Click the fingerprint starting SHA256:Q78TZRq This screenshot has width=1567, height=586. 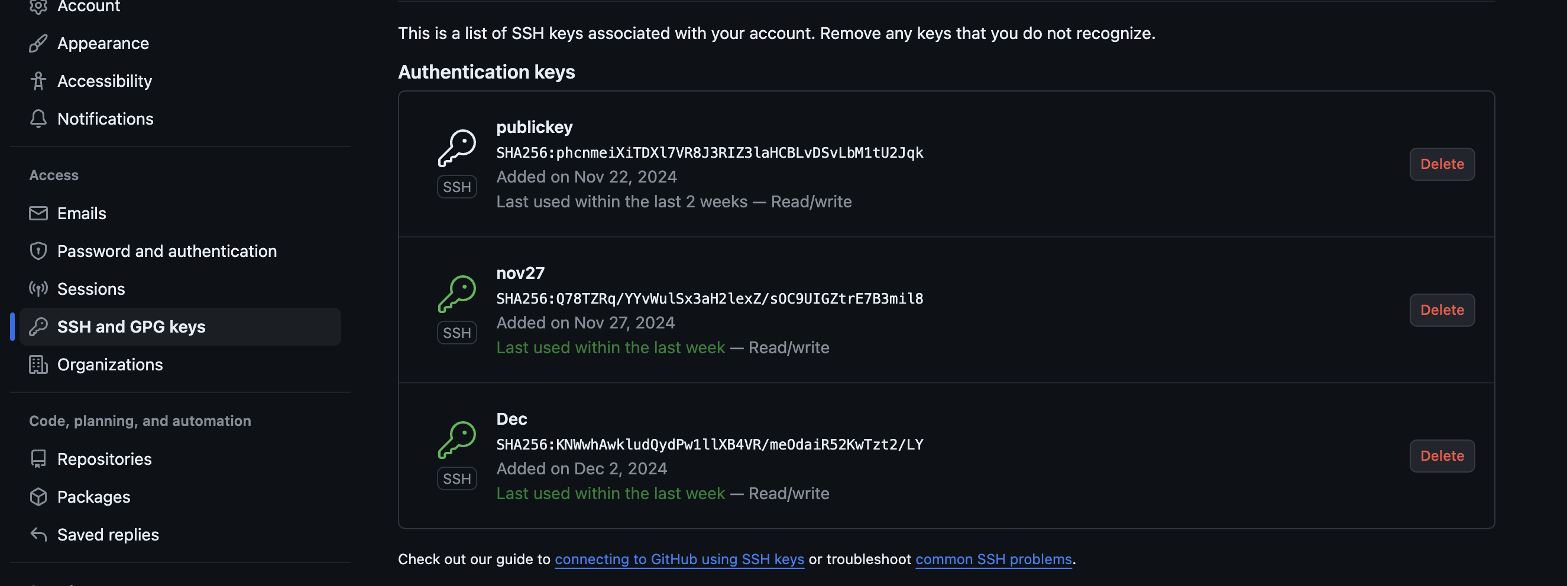tap(709, 298)
